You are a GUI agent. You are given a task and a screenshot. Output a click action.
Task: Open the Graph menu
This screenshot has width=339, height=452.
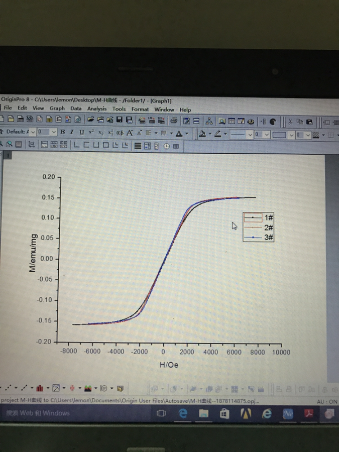click(x=57, y=108)
